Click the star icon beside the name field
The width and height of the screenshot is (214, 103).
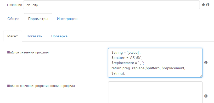[203, 5]
